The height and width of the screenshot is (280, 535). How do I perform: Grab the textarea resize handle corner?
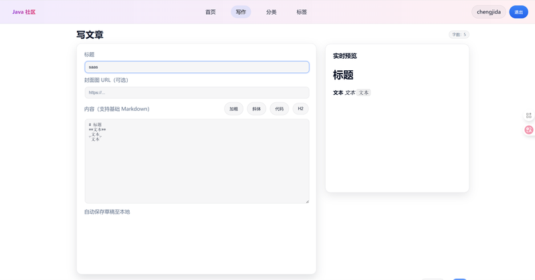307,201
